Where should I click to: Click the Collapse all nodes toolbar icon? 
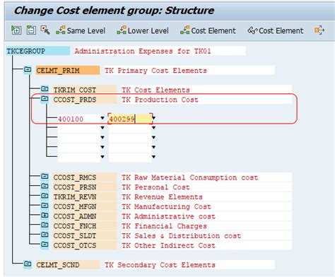(x=31, y=30)
